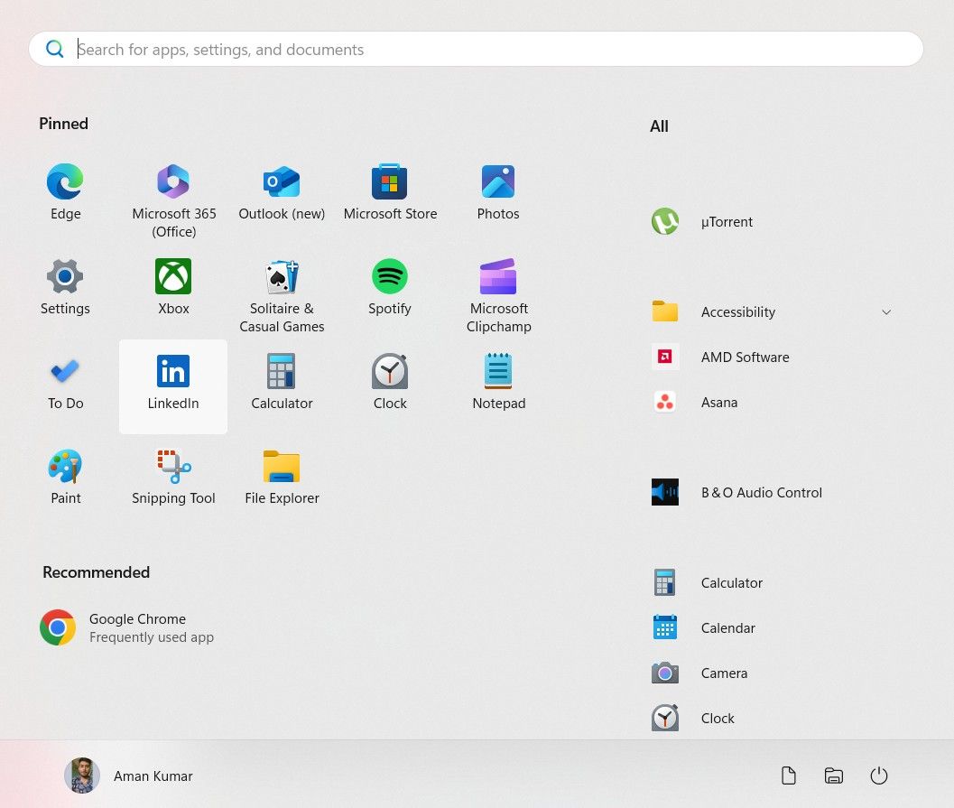Open the Documents folder shortcut icon
This screenshot has height=808, width=954.
coord(789,775)
